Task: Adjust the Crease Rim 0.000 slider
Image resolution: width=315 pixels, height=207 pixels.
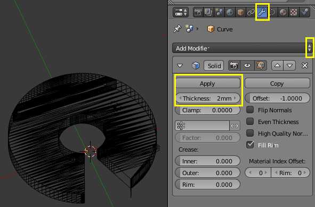Action: click(x=208, y=185)
